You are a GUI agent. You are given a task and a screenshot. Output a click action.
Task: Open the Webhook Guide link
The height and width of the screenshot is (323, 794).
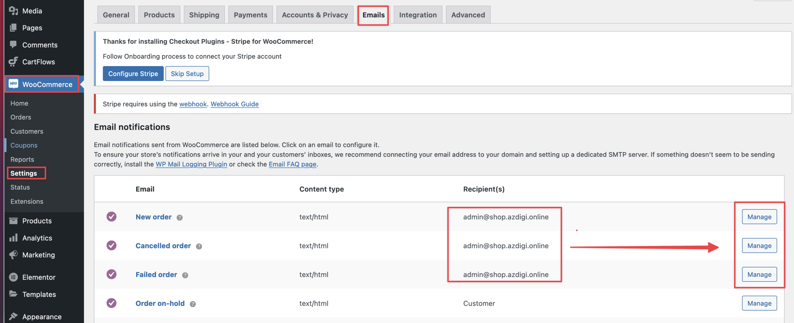[x=234, y=104]
